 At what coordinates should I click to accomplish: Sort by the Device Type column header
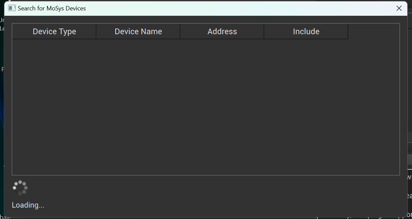coord(54,32)
